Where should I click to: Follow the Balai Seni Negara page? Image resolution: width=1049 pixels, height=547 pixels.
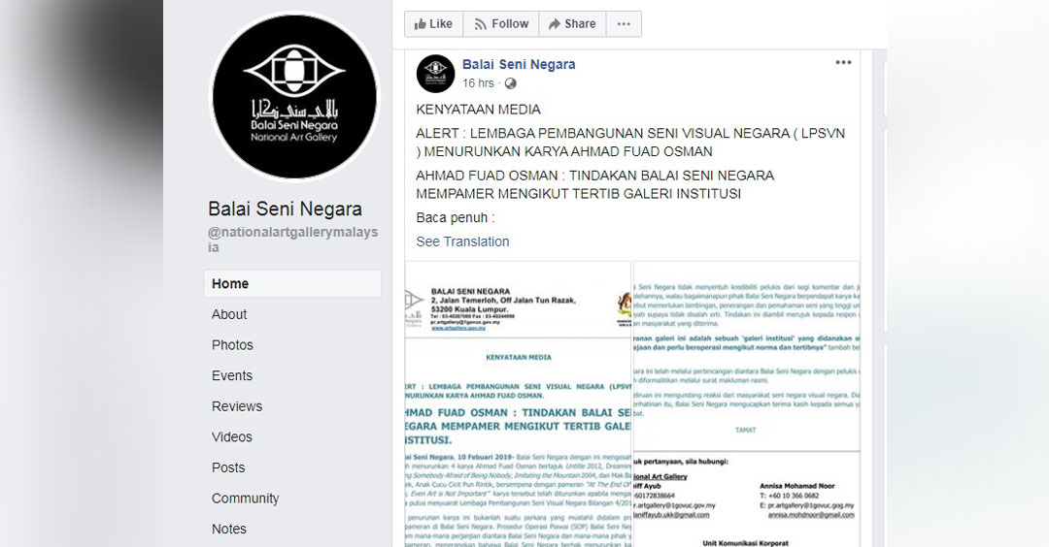point(501,24)
